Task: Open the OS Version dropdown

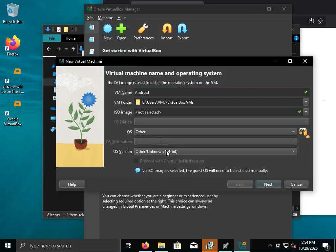Action: (215, 152)
